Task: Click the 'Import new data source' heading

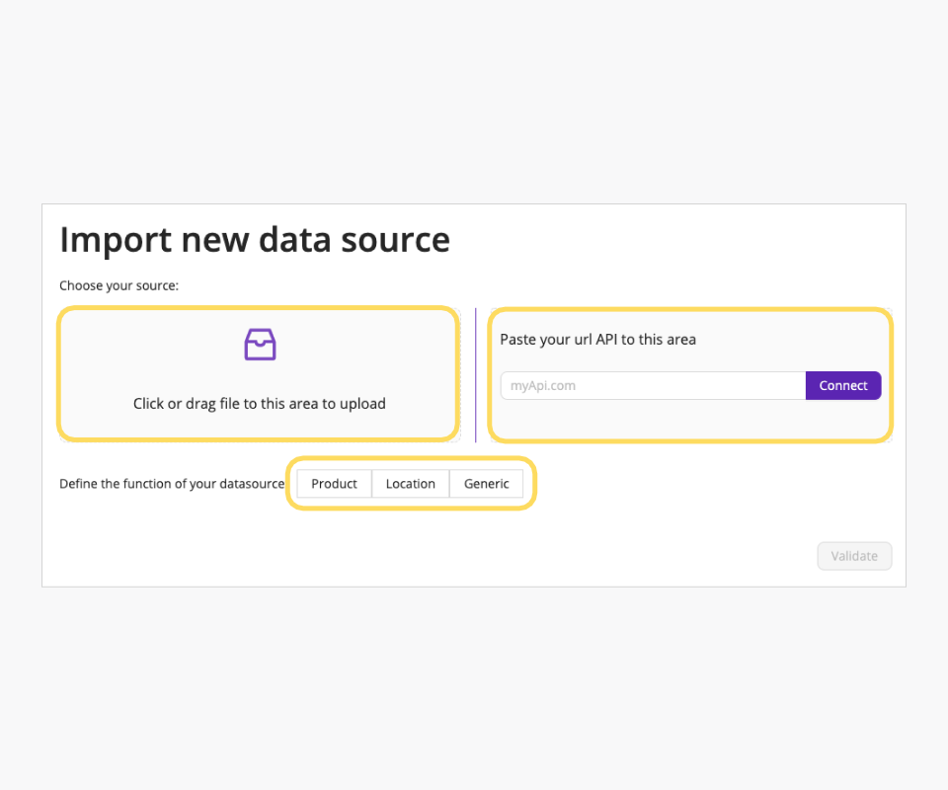Action: click(x=255, y=240)
